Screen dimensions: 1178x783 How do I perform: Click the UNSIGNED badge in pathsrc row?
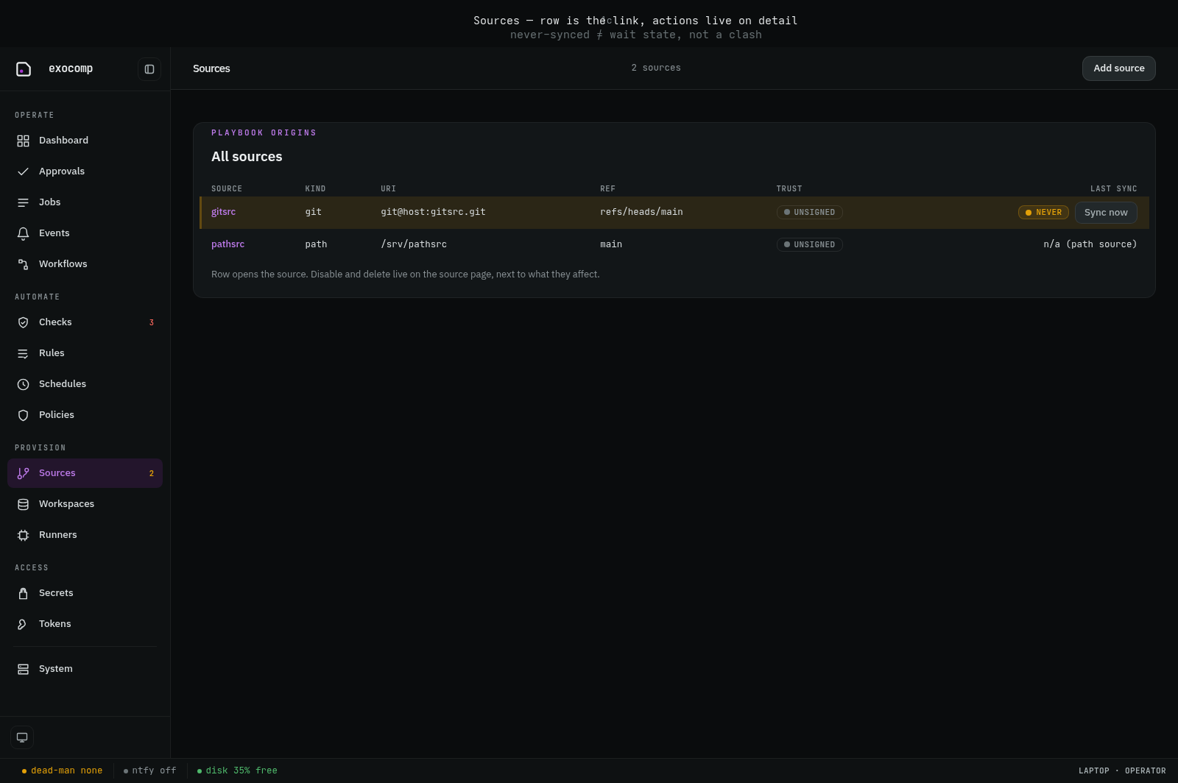coord(809,245)
